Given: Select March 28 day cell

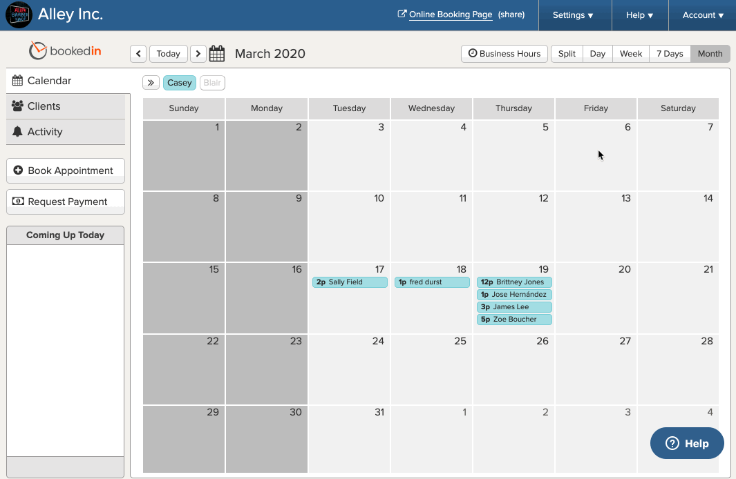Looking at the screenshot, I should 678,370.
